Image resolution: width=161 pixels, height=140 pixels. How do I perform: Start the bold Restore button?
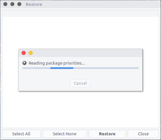pos(107,134)
